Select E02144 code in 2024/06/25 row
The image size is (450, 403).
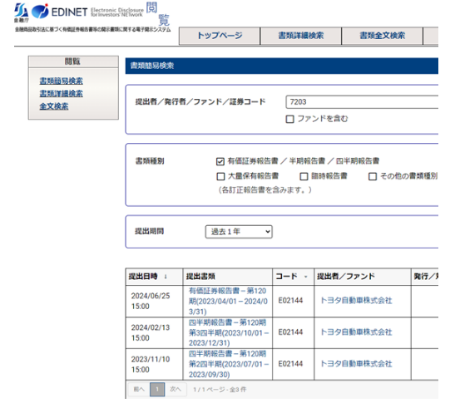click(x=290, y=301)
